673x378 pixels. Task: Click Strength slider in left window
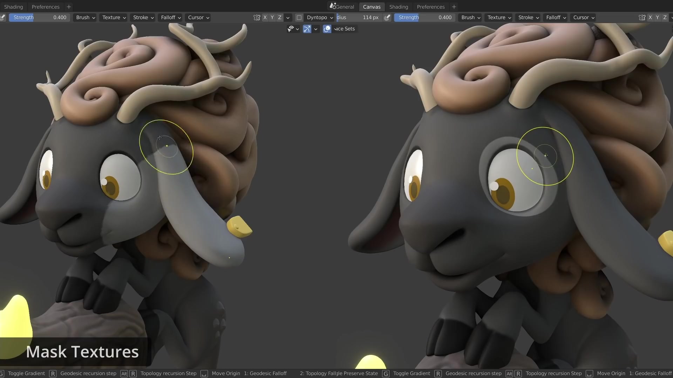click(x=40, y=17)
